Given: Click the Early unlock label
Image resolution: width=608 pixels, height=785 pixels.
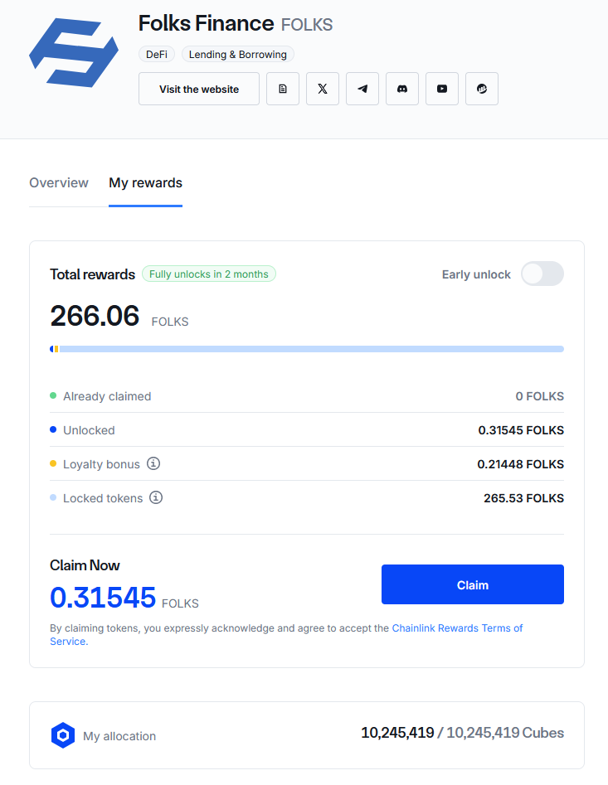Looking at the screenshot, I should click(x=476, y=274).
